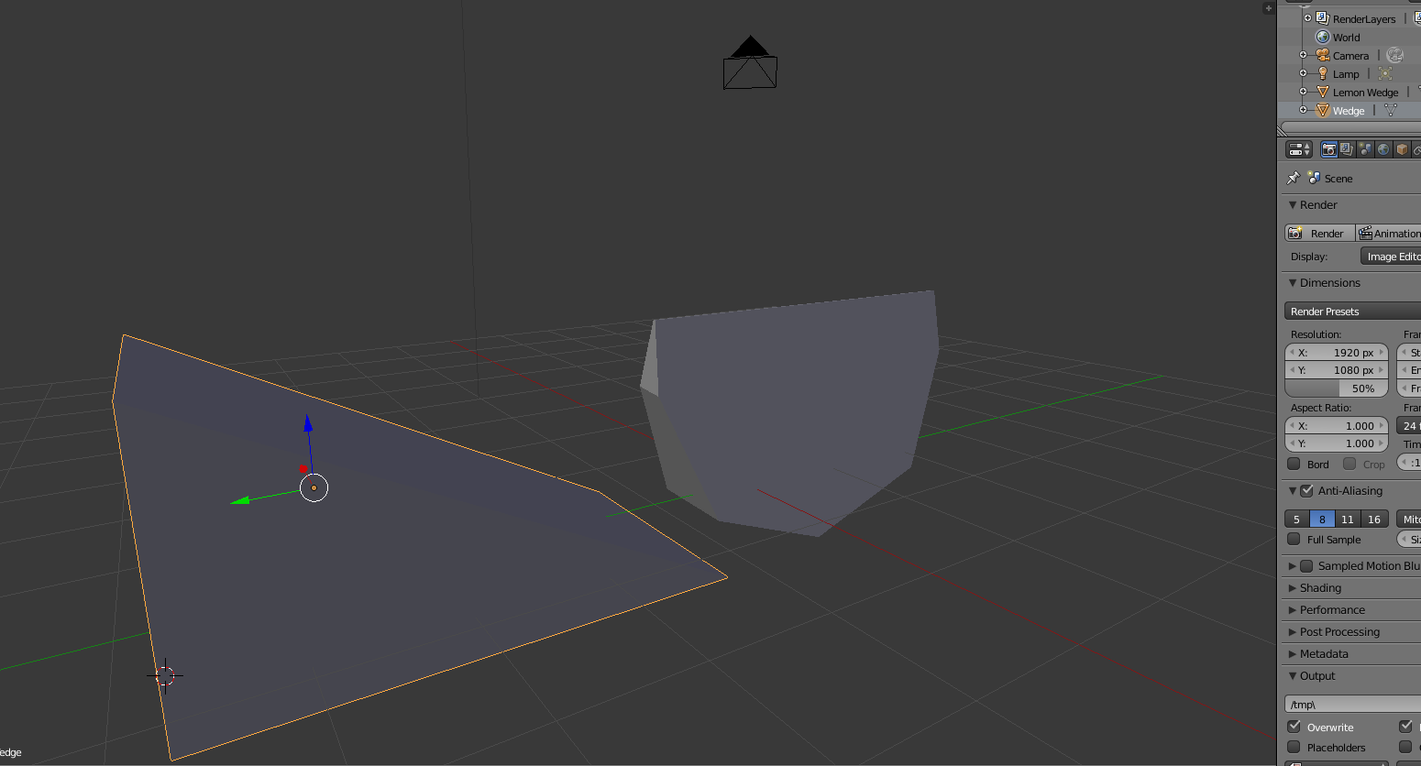The height and width of the screenshot is (766, 1421).
Task: Click the lamp data icon beside Lamp
Action: point(1385,73)
